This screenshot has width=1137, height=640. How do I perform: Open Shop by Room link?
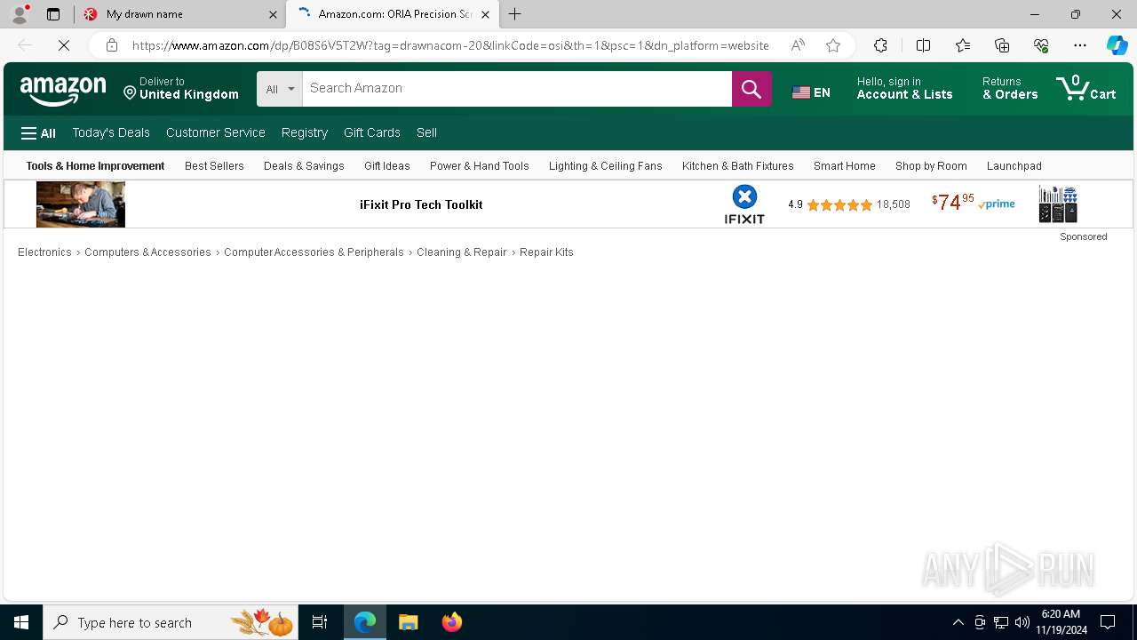click(x=931, y=166)
